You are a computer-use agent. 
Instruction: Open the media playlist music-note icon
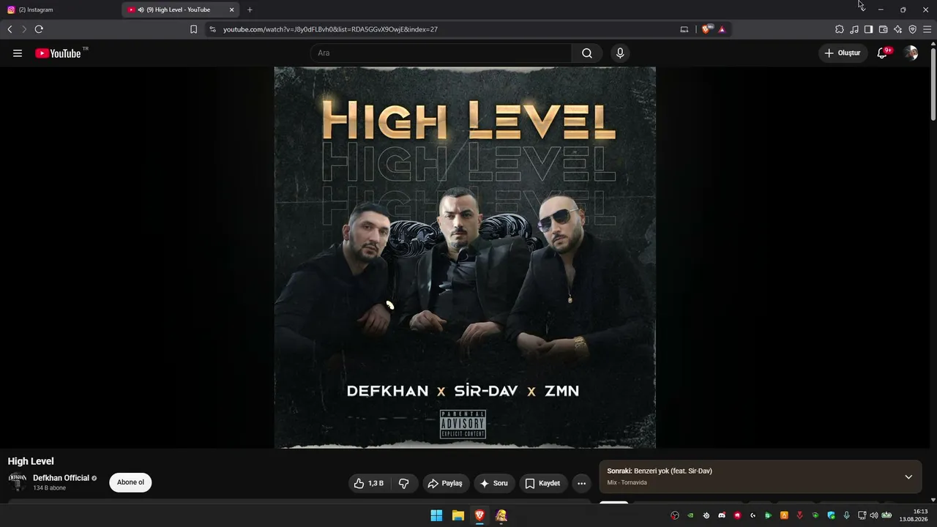[854, 29]
